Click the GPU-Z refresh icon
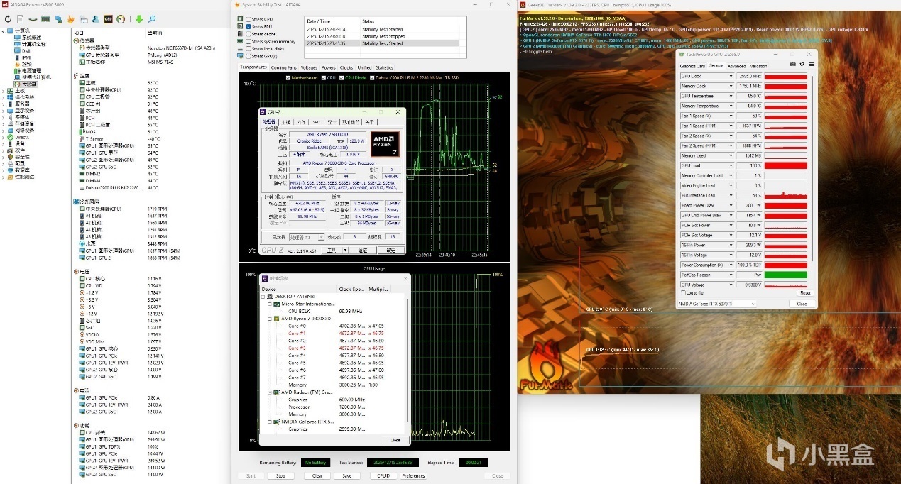This screenshot has height=484, width=901. click(803, 65)
